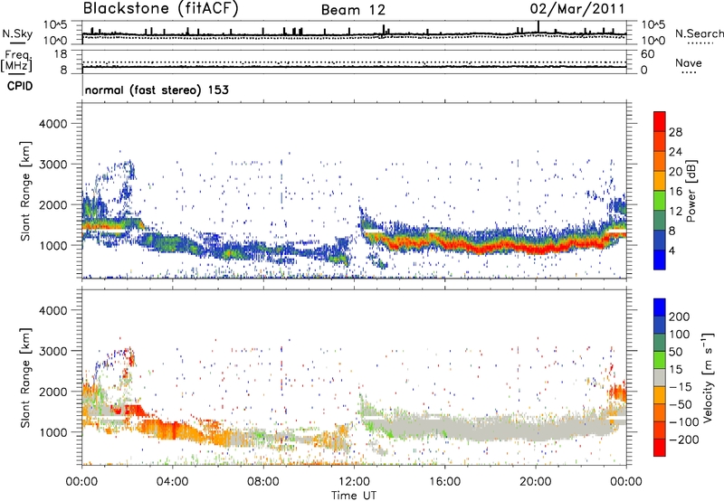Image resolution: width=724 pixels, height=501 pixels.
Task: Click the '50' label on the velocity scale
Action: [675, 352]
